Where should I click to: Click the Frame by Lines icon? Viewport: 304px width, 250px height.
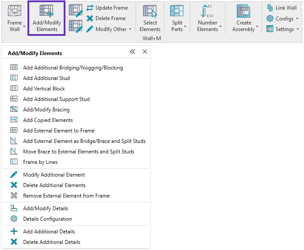(14, 162)
